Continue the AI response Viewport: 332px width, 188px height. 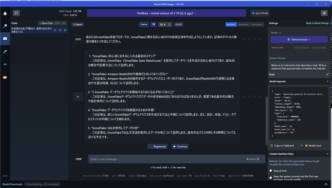pyautogui.click(x=180, y=147)
